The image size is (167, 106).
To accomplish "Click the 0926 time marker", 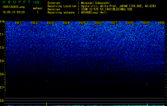I will click(98, 23).
